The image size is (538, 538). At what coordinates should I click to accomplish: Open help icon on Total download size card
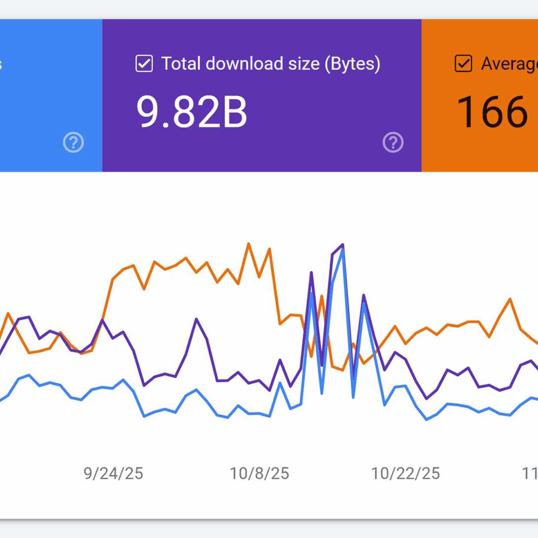click(393, 143)
